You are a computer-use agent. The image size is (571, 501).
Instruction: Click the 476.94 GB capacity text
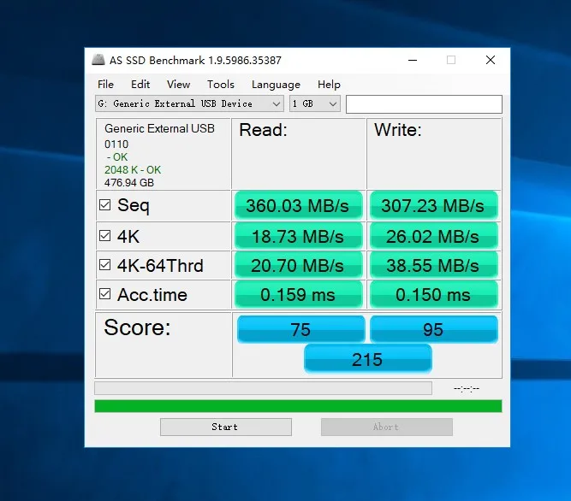click(x=129, y=182)
